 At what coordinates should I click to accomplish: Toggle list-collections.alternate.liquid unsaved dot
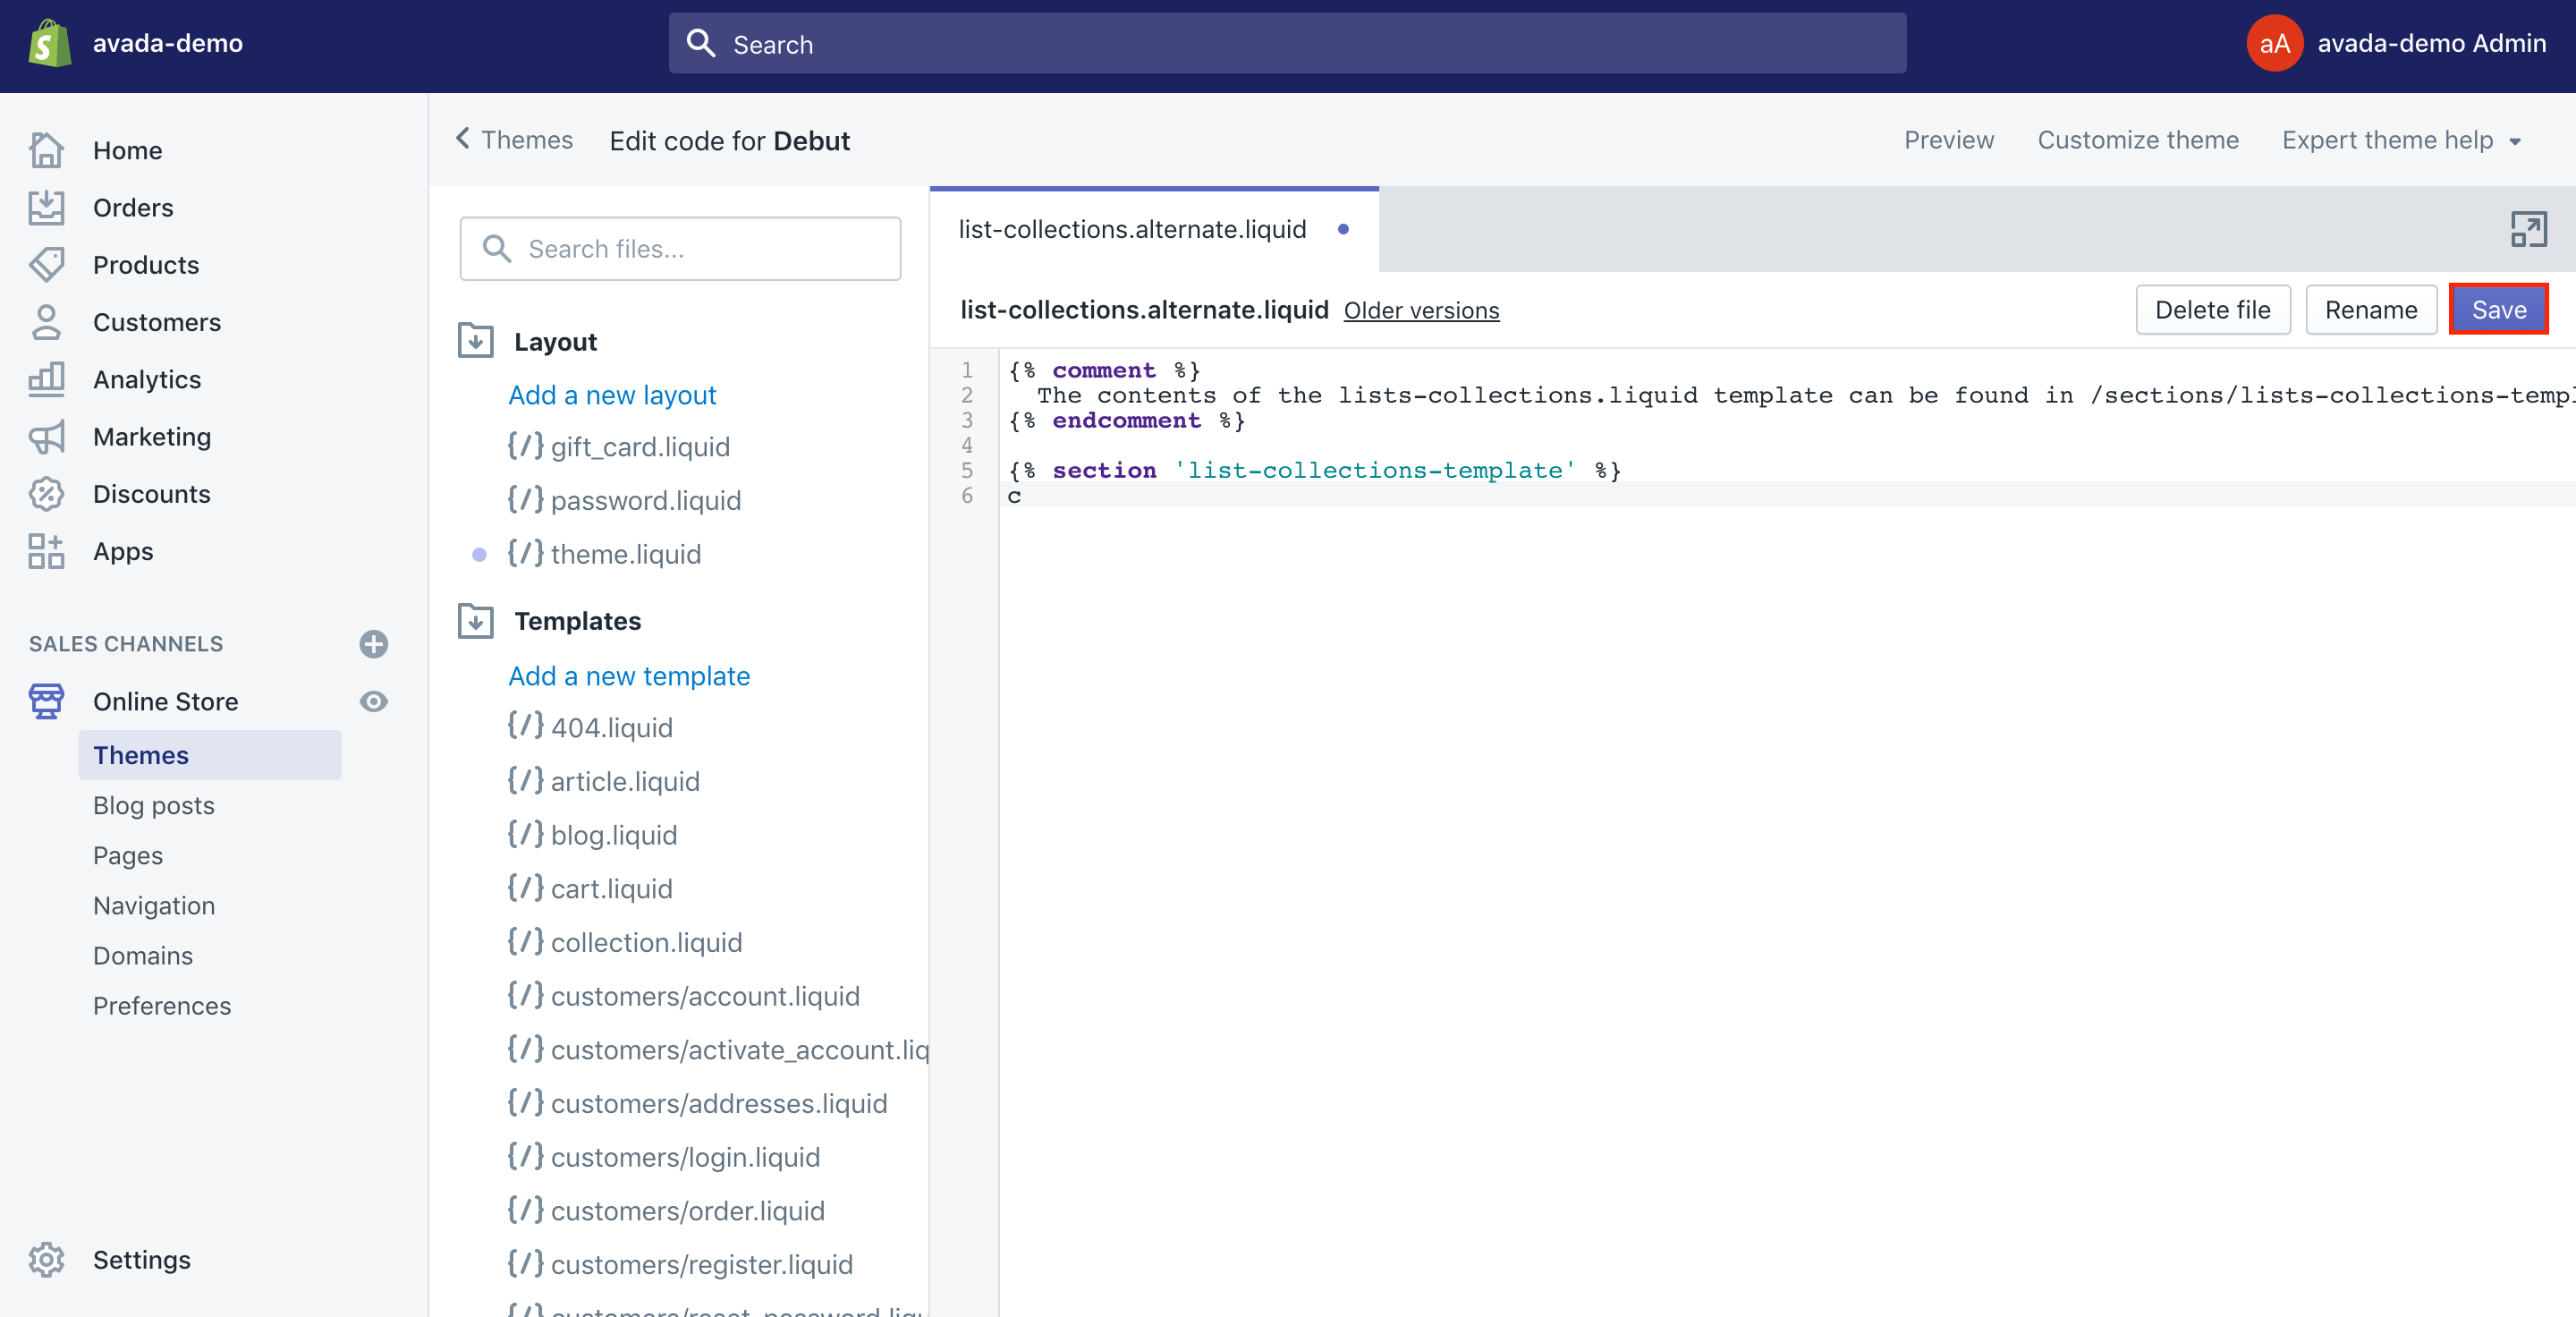click(1345, 228)
